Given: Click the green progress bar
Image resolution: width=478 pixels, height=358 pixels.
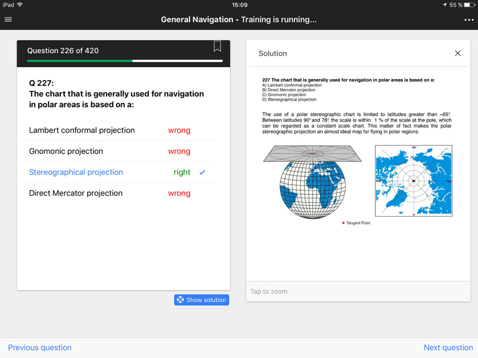Looking at the screenshot, I should 79,61.
